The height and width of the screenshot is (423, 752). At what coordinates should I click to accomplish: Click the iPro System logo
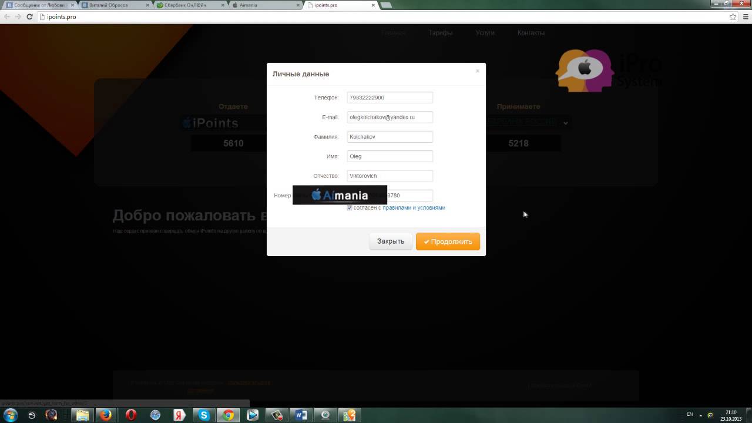(609, 70)
